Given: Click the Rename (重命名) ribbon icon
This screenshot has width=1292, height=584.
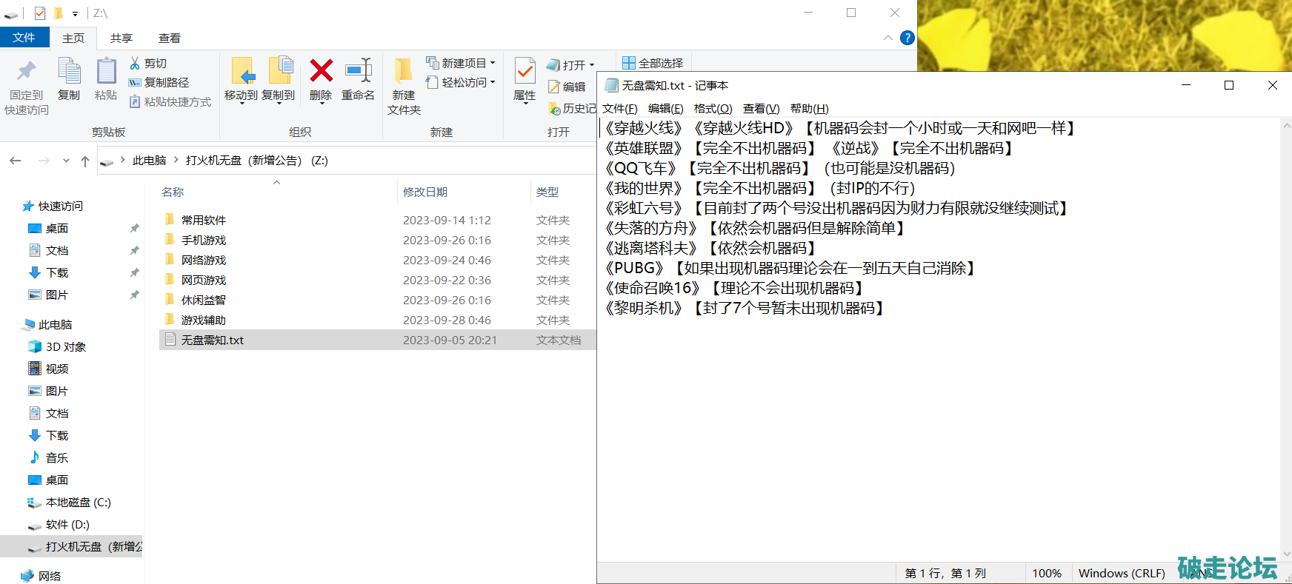Looking at the screenshot, I should coord(358,71).
